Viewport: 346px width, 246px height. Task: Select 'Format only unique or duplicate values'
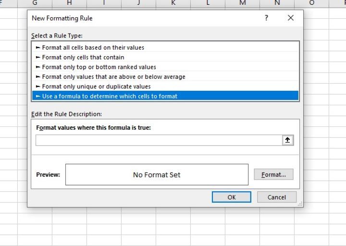point(96,86)
